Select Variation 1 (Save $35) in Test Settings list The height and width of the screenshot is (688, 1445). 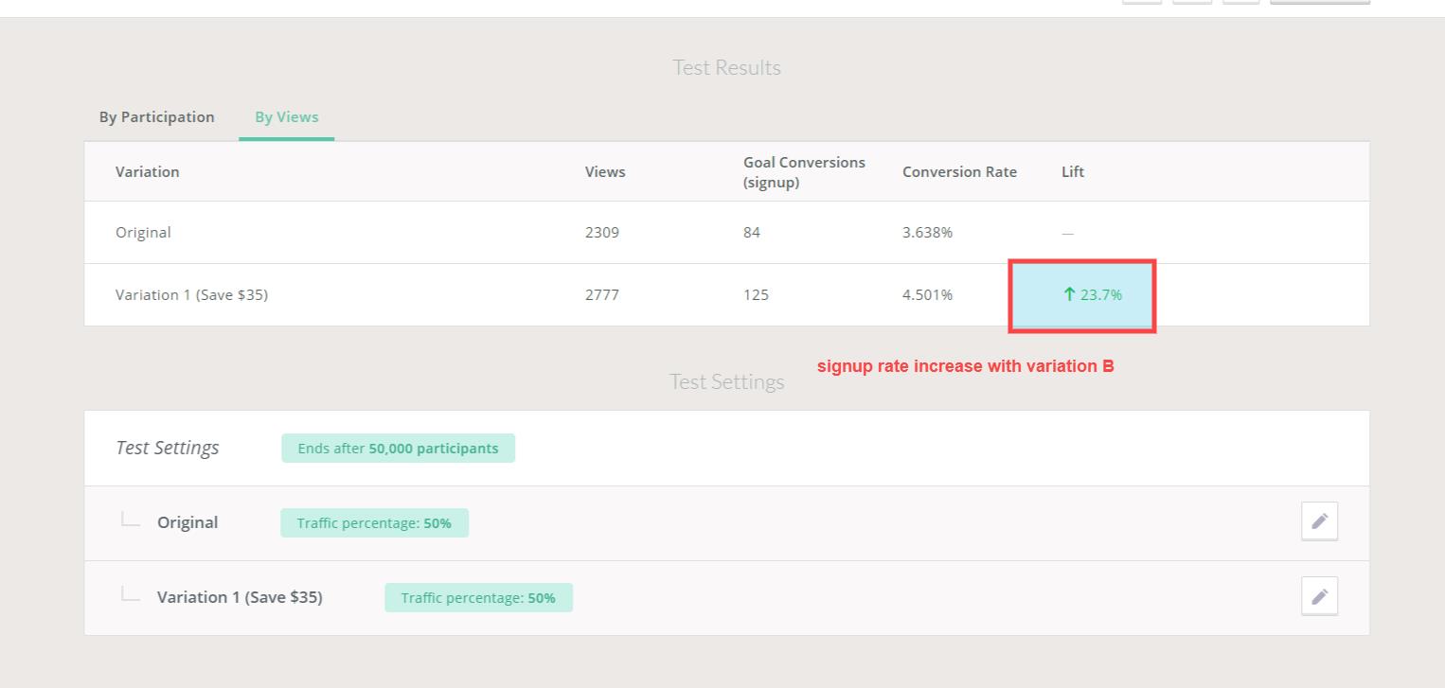[240, 597]
